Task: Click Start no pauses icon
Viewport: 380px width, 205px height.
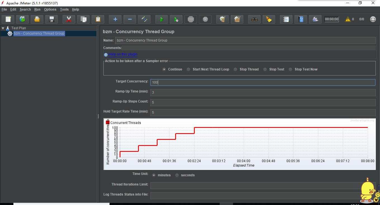Action: coord(176,19)
